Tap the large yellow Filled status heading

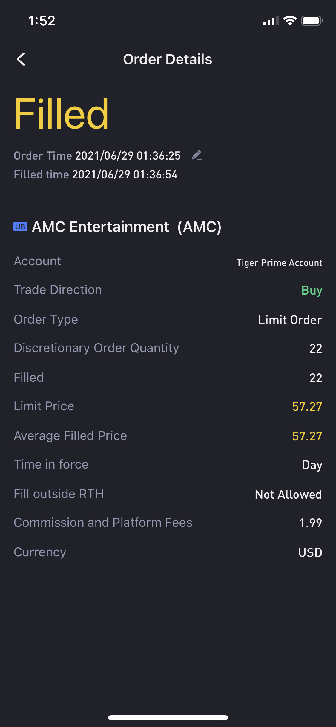click(x=62, y=114)
